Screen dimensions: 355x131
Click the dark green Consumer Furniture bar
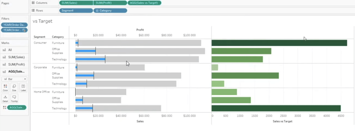(279, 43)
